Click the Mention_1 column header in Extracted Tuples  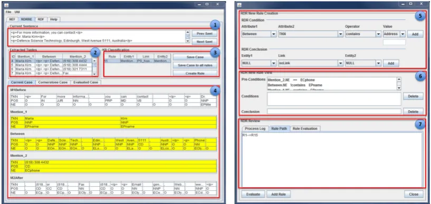(25, 56)
